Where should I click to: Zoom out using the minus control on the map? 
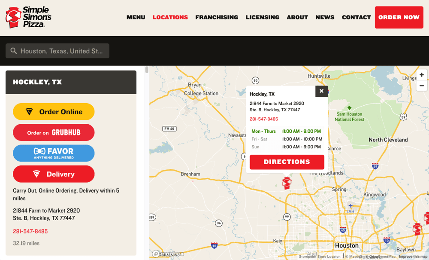pos(422,86)
